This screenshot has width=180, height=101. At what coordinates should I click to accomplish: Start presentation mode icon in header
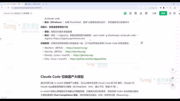(146, 13)
